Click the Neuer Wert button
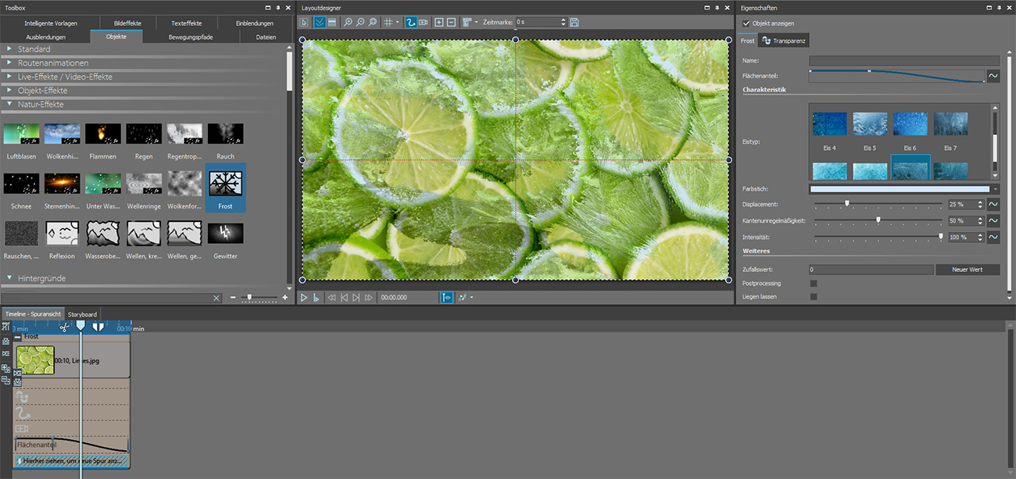The height and width of the screenshot is (479, 1016). [967, 270]
